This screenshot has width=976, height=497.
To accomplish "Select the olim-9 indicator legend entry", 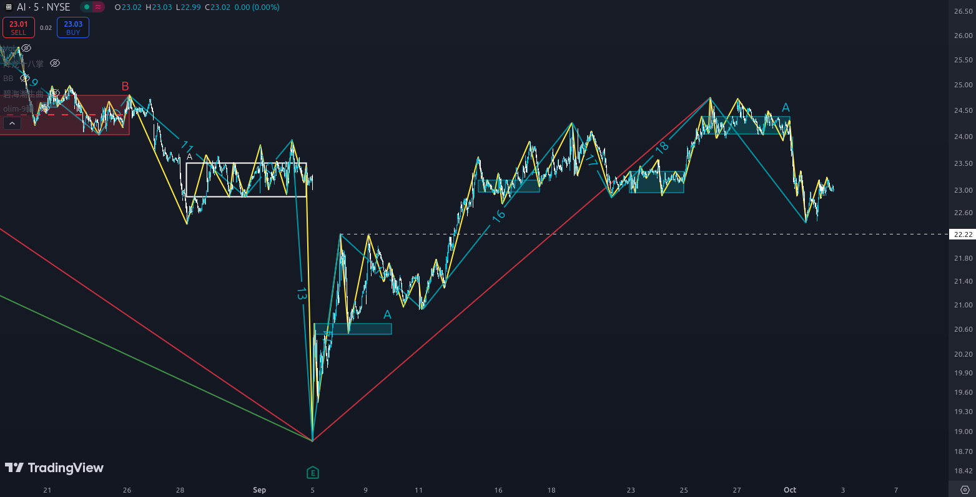I will click(17, 109).
